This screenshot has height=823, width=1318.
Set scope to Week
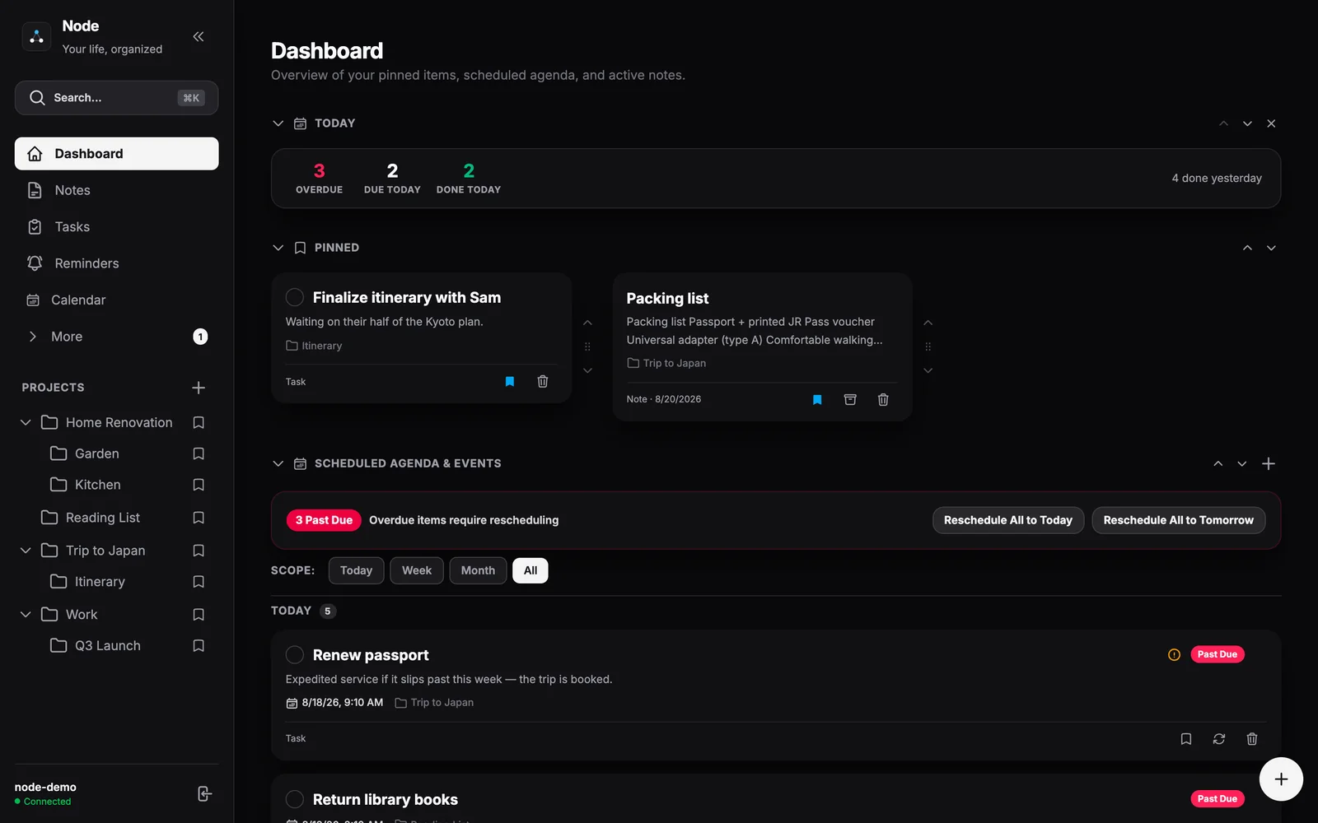(417, 570)
